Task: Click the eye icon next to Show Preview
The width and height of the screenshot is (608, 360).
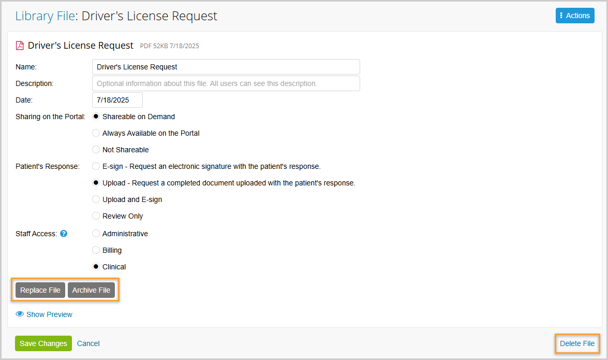Action: click(x=20, y=314)
